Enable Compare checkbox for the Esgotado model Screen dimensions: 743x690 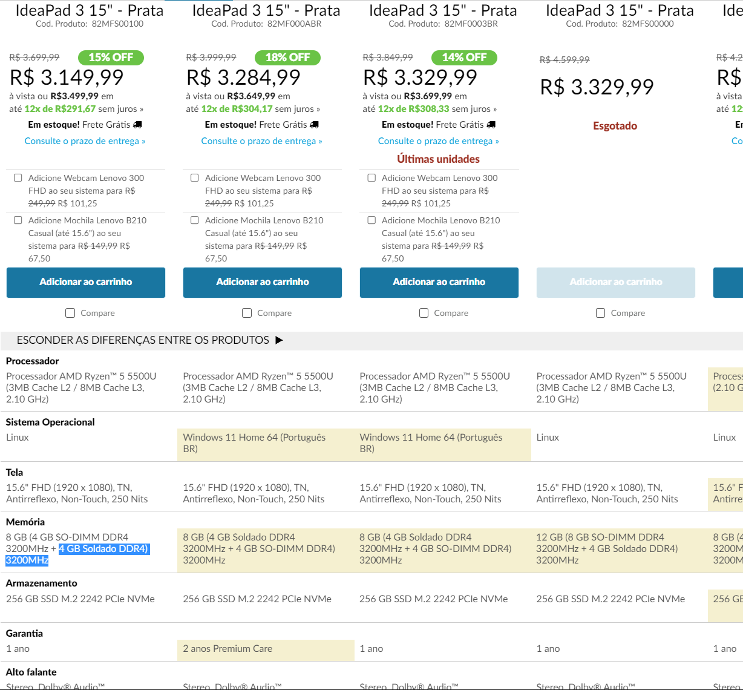click(x=600, y=313)
